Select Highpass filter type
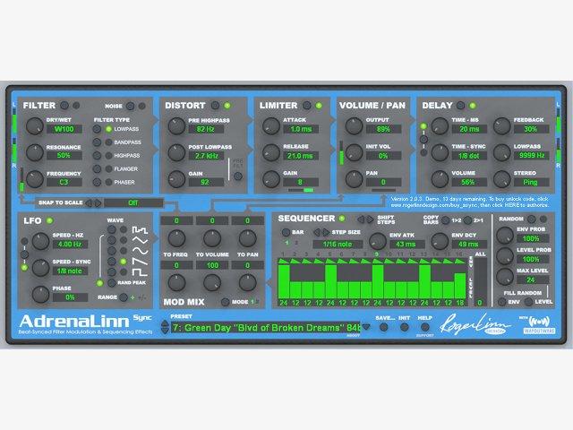Image resolution: width=573 pixels, height=430 pixels. point(97,155)
